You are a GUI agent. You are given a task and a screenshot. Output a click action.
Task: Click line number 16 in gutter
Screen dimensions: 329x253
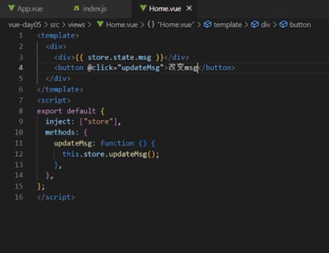[19, 197]
